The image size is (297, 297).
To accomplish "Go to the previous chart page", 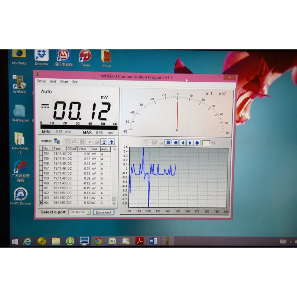I will click(x=183, y=143).
